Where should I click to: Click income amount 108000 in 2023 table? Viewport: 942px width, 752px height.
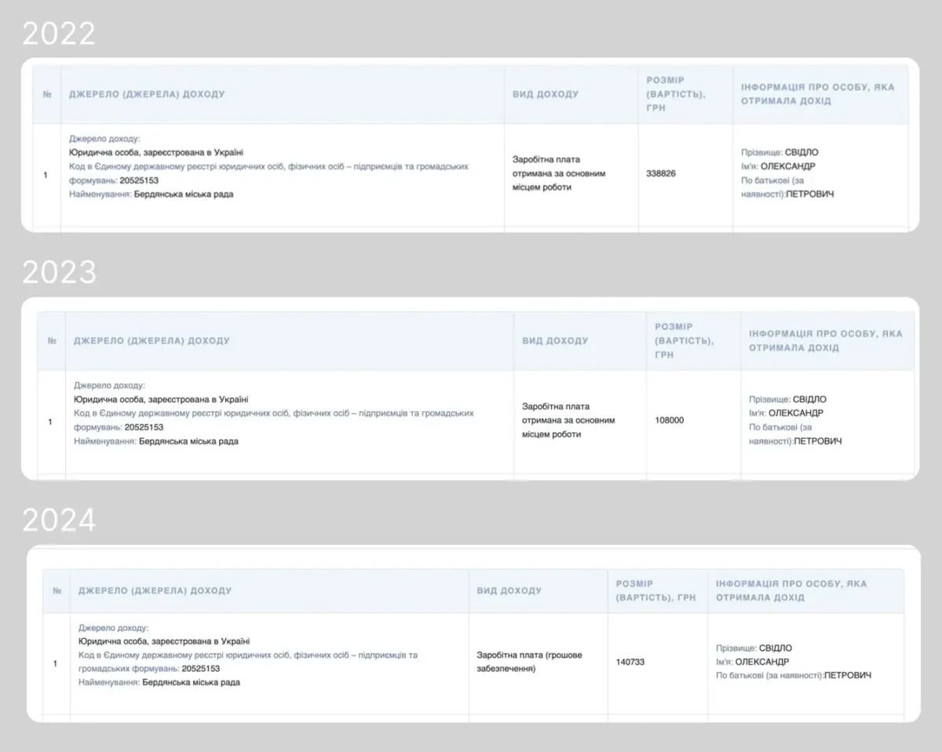coord(670,421)
